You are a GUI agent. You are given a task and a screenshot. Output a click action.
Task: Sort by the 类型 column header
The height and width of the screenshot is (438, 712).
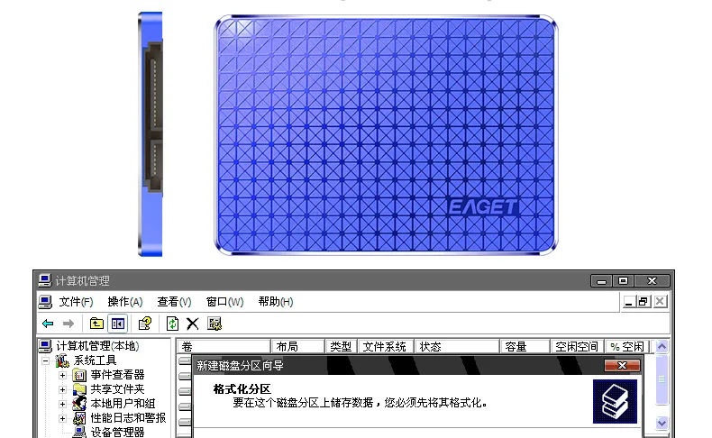click(341, 347)
